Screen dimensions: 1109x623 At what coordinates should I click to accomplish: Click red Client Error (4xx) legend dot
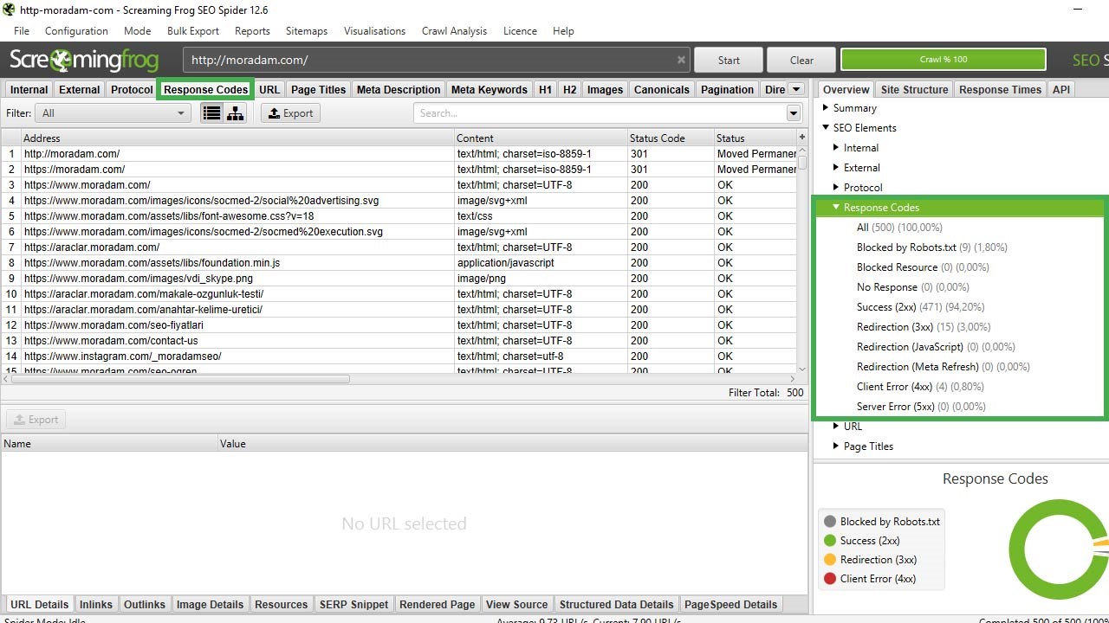[830, 579]
